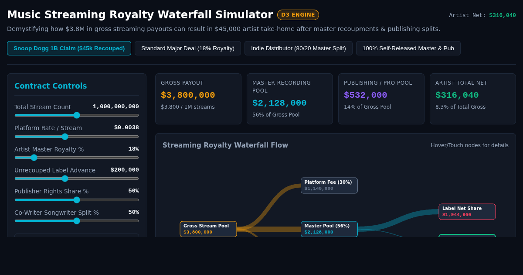Click the $0.0038 platform rate value
Screen dimensions: 523x275
coord(126,127)
